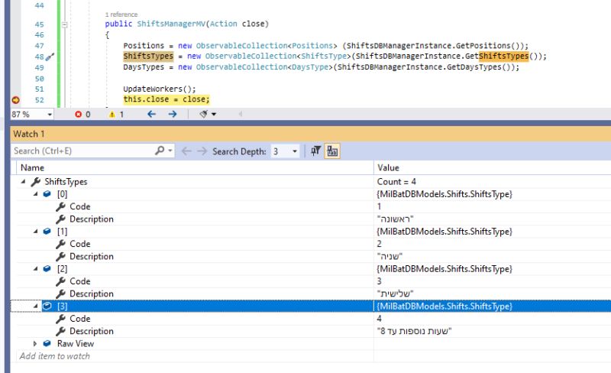Click the previous search result arrow
This screenshot has height=373, width=611.
[186, 151]
